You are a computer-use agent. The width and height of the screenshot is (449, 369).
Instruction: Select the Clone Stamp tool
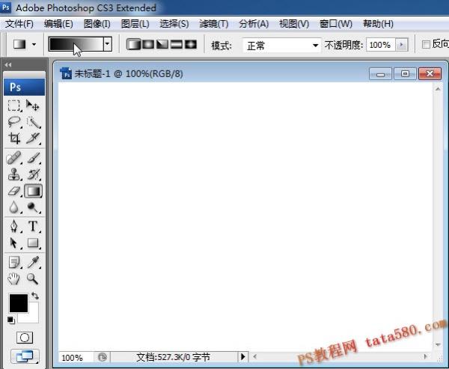[13, 174]
